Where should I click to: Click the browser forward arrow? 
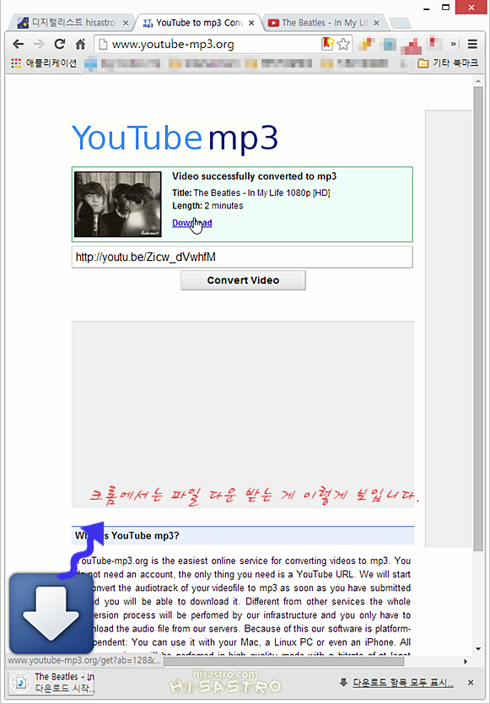click(39, 44)
